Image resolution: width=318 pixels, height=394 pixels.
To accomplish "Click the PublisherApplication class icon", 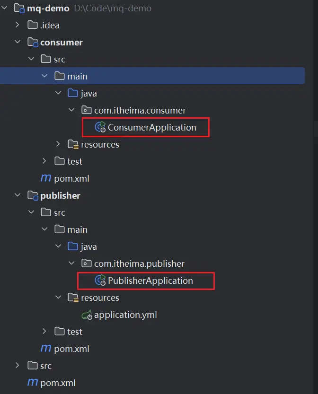I will point(100,280).
